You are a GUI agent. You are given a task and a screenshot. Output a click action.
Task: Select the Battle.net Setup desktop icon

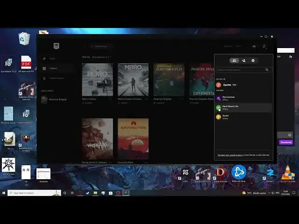pos(239,173)
